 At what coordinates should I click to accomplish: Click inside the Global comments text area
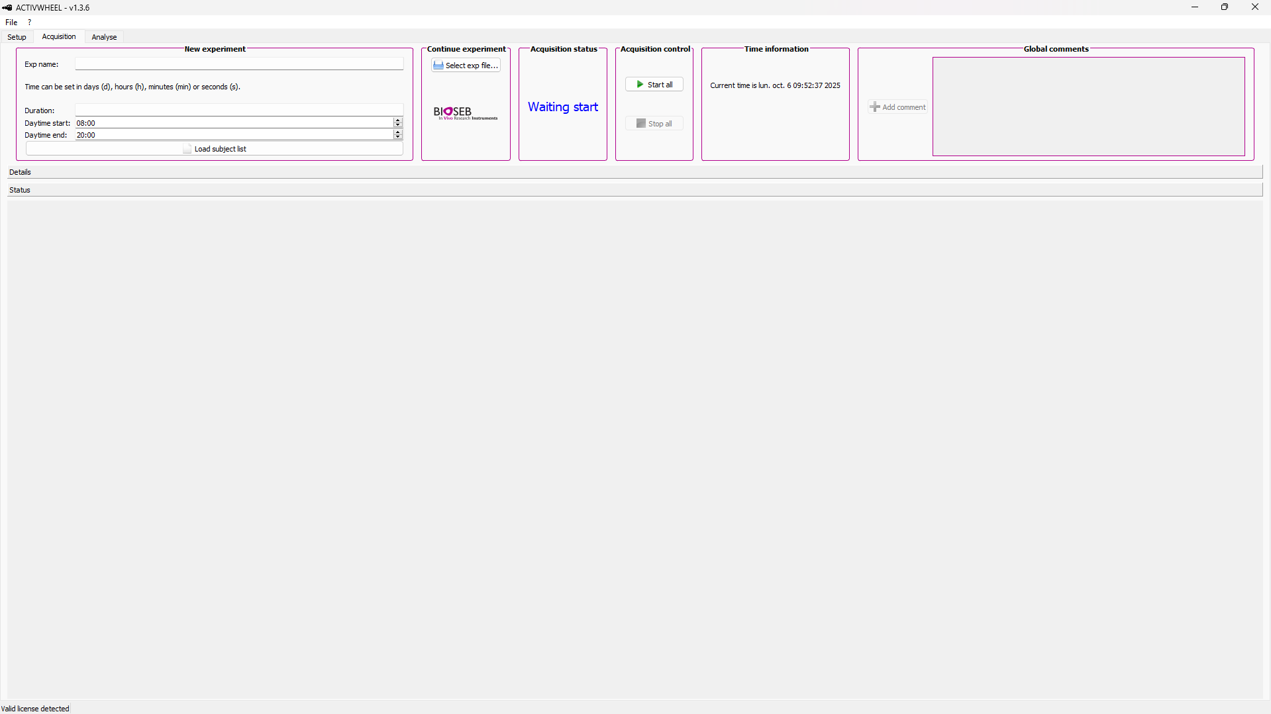point(1088,107)
